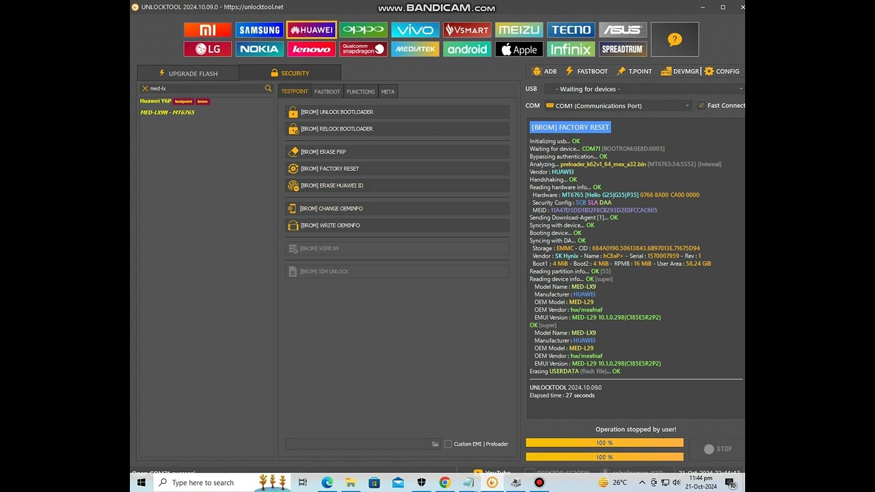
Task: Click the custom preloader path field
Action: [358, 444]
